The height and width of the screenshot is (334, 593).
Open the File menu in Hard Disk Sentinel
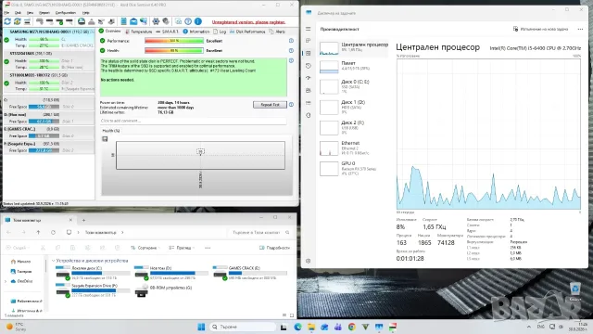6,12
